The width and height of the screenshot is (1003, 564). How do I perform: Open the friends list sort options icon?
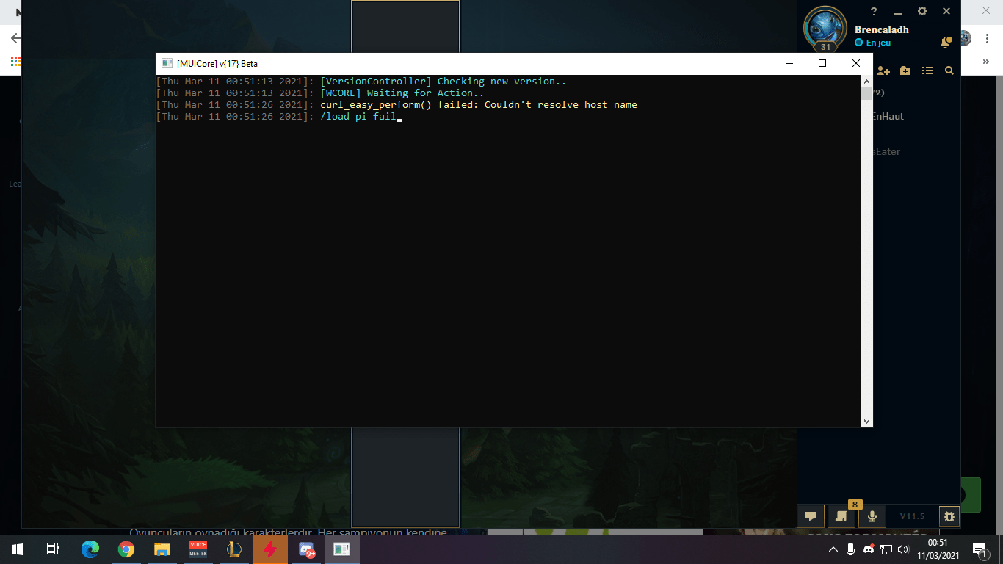click(x=927, y=70)
